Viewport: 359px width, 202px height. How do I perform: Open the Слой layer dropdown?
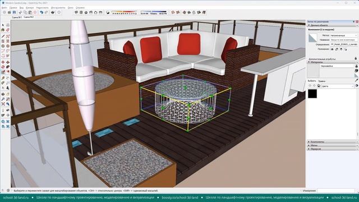coord(343,35)
